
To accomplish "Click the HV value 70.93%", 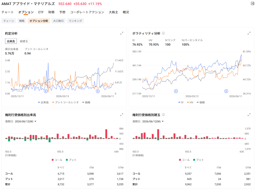I will click(x=154, y=45).
